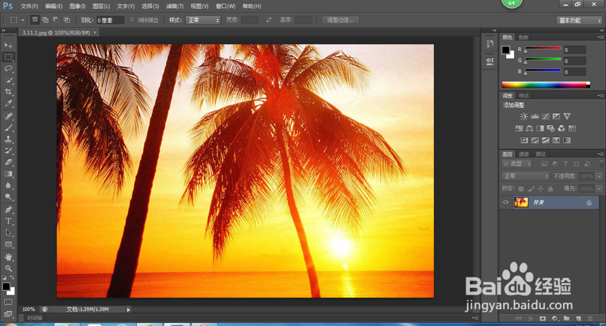Add an Invert adjustment layer
The height and width of the screenshot is (326, 606).
[x=524, y=140]
